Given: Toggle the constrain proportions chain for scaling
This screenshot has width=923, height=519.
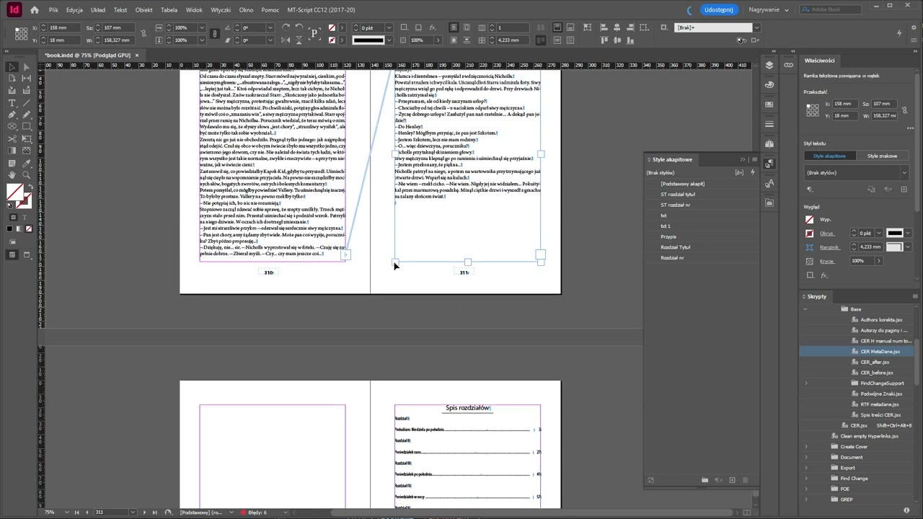Looking at the screenshot, I should pos(214,34).
